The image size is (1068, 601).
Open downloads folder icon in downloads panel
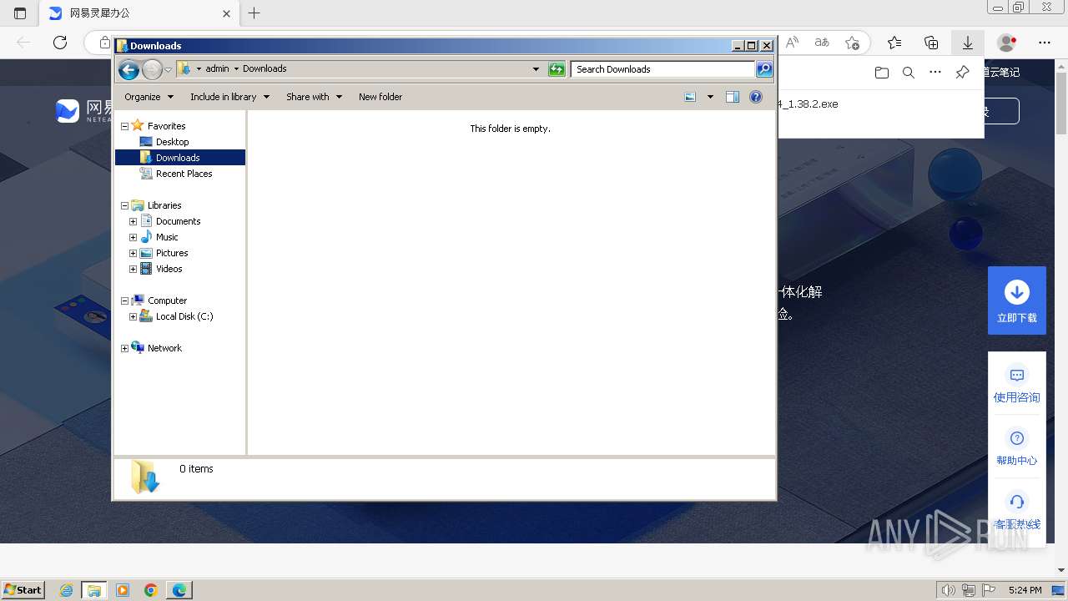pos(882,73)
